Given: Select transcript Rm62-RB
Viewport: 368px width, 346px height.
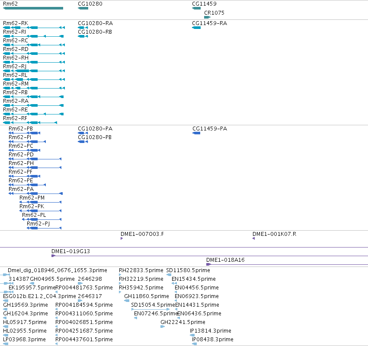Looking at the screenshot, I should [x=33, y=97].
